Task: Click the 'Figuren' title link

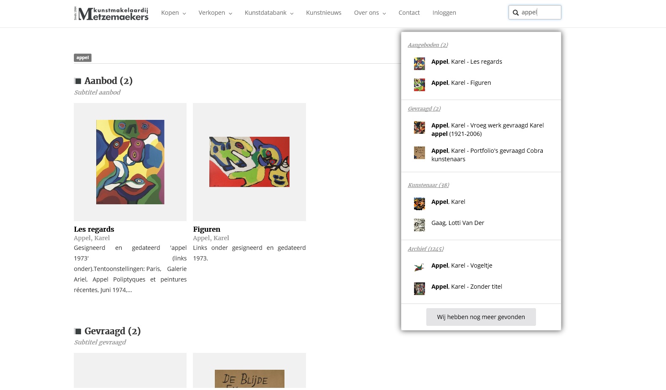Action: click(x=207, y=229)
